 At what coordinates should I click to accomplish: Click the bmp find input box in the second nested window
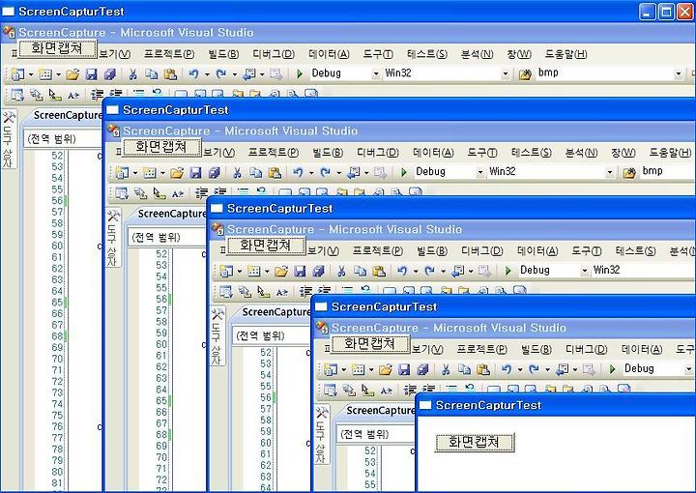(667, 172)
